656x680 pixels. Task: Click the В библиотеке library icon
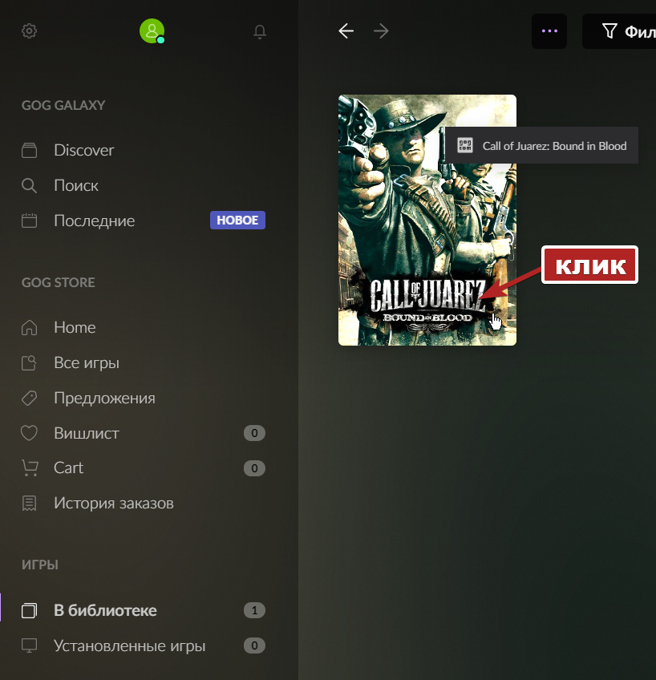click(x=29, y=610)
